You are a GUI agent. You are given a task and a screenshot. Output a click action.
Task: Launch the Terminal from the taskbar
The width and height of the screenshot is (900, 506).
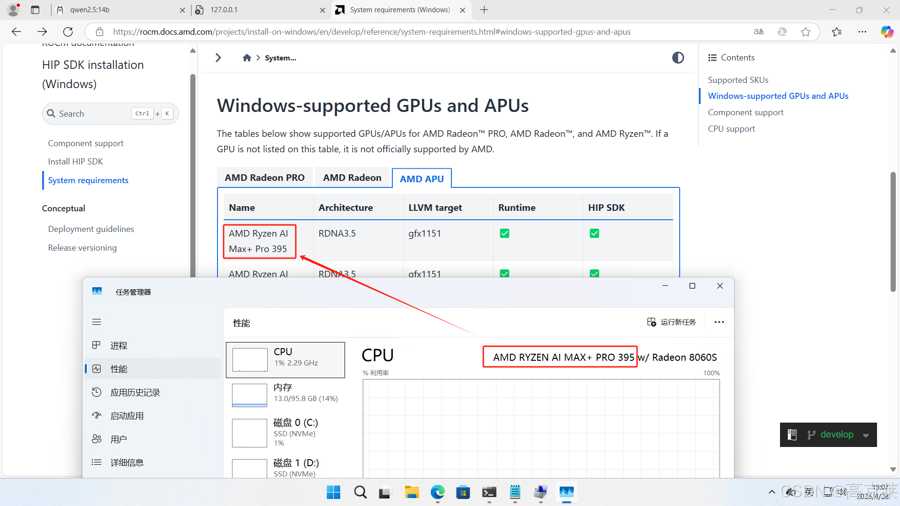[489, 492]
